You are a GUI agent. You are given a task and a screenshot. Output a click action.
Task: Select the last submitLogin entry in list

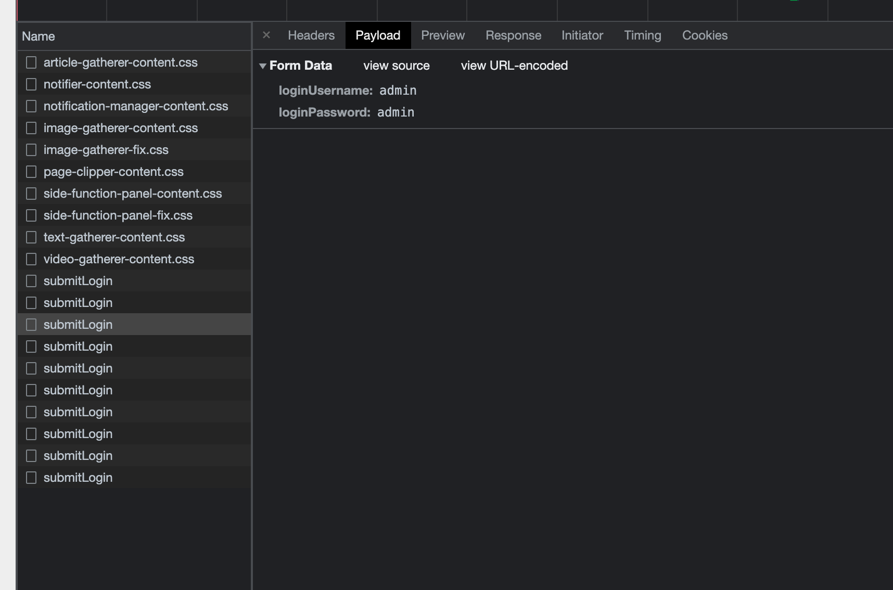coord(78,477)
